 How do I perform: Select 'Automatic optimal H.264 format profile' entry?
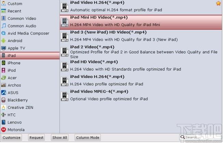(x=141, y=7)
